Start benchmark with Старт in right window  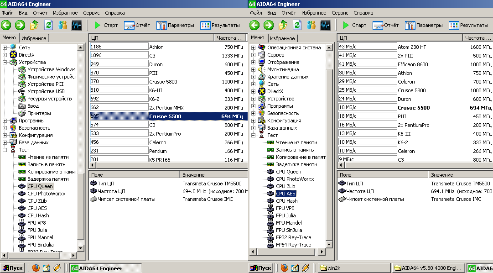[354, 25]
